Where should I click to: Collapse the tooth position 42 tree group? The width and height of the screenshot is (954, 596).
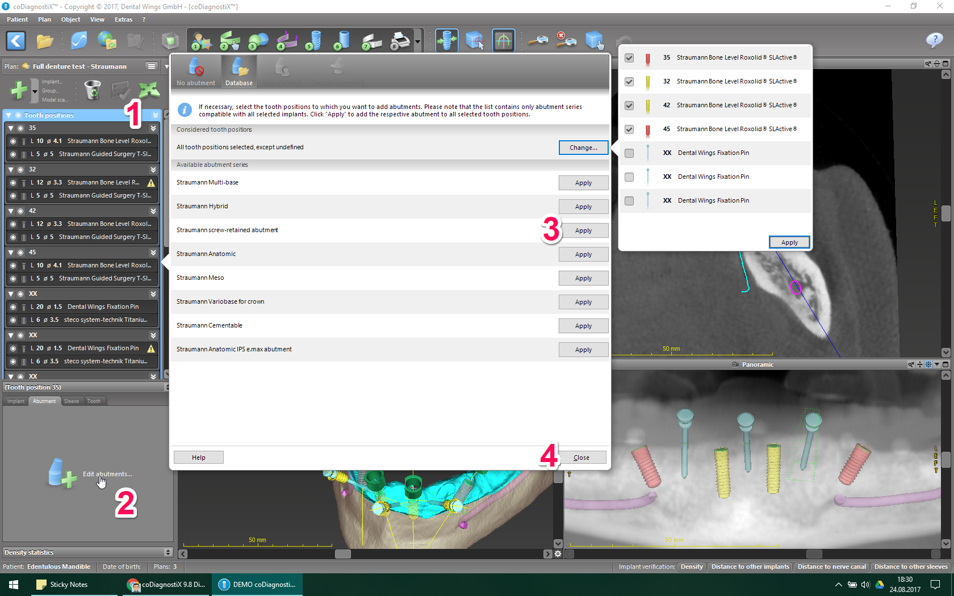[11, 211]
